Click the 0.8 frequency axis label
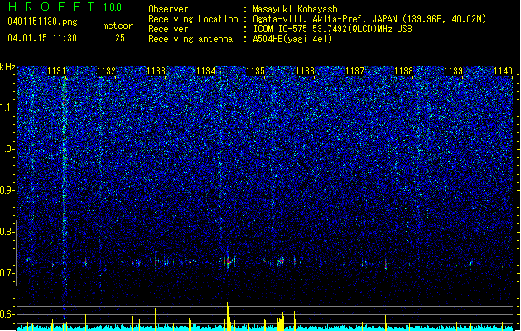This screenshot has width=521, height=331. click(x=7, y=232)
